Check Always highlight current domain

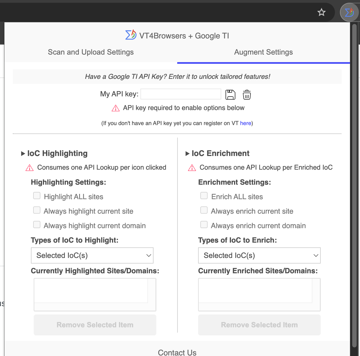click(37, 225)
